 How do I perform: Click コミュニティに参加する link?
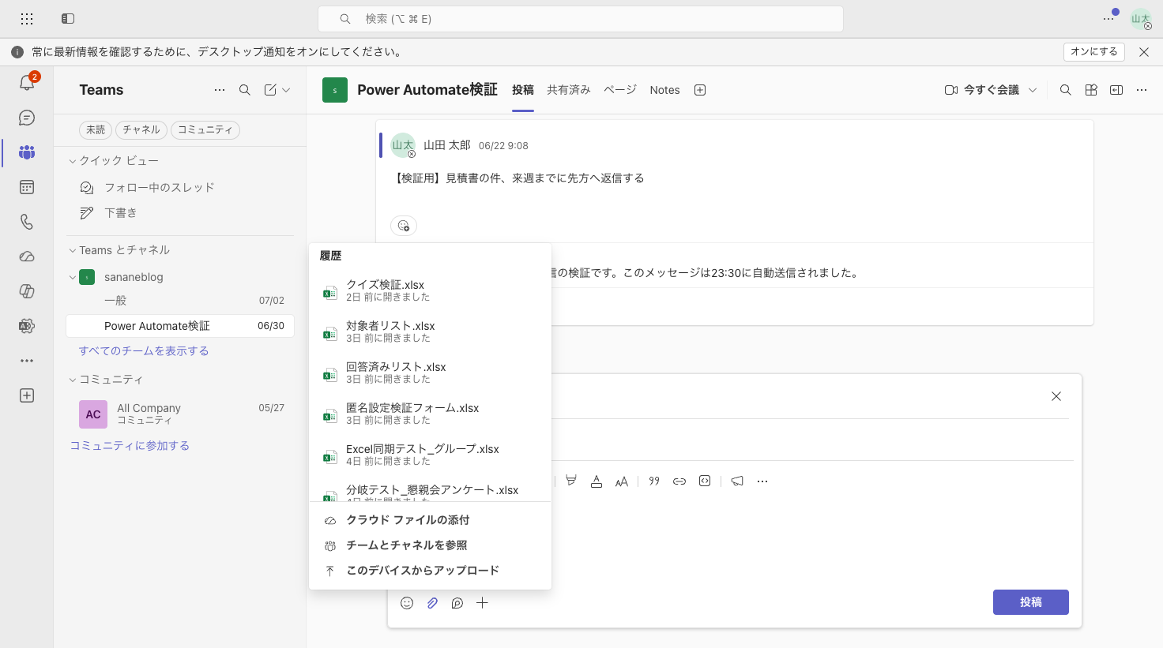pos(130,446)
